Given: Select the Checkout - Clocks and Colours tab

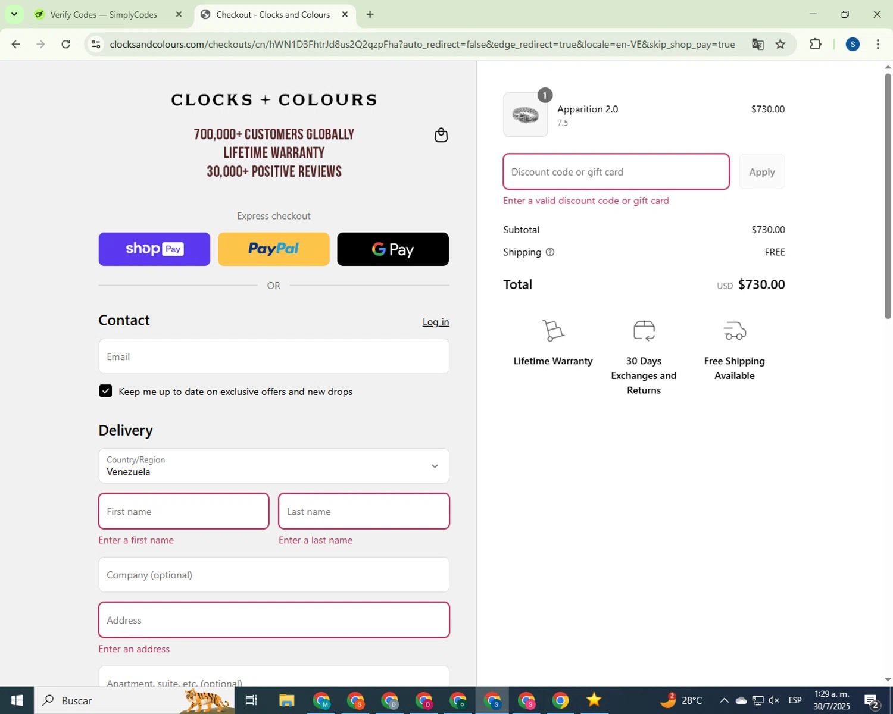Looking at the screenshot, I should click(273, 14).
